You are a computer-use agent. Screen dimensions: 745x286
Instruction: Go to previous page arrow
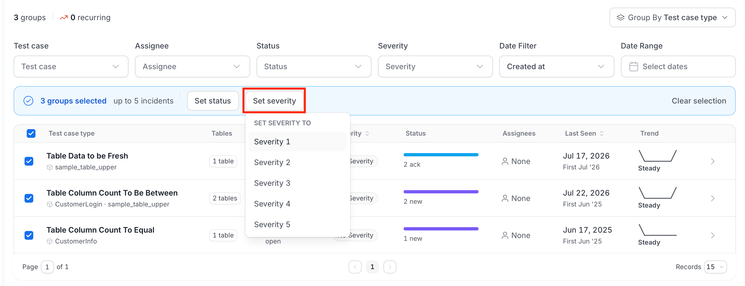pyautogui.click(x=355, y=267)
